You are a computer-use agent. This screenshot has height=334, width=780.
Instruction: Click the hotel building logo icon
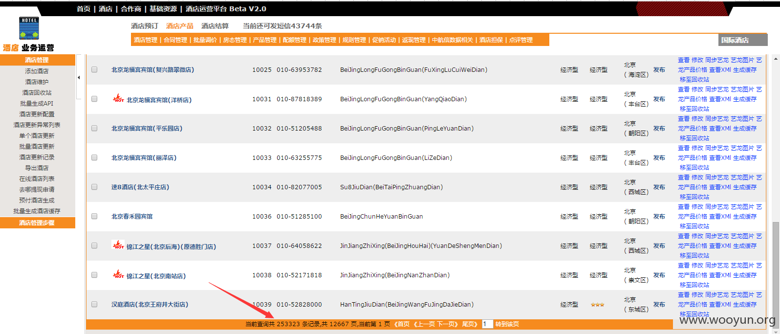coord(29,28)
